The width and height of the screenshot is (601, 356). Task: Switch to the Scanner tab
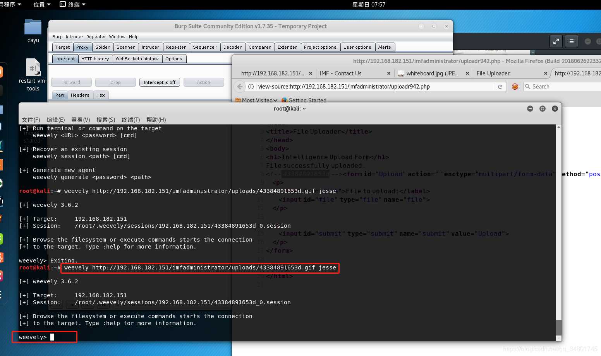[x=125, y=47]
